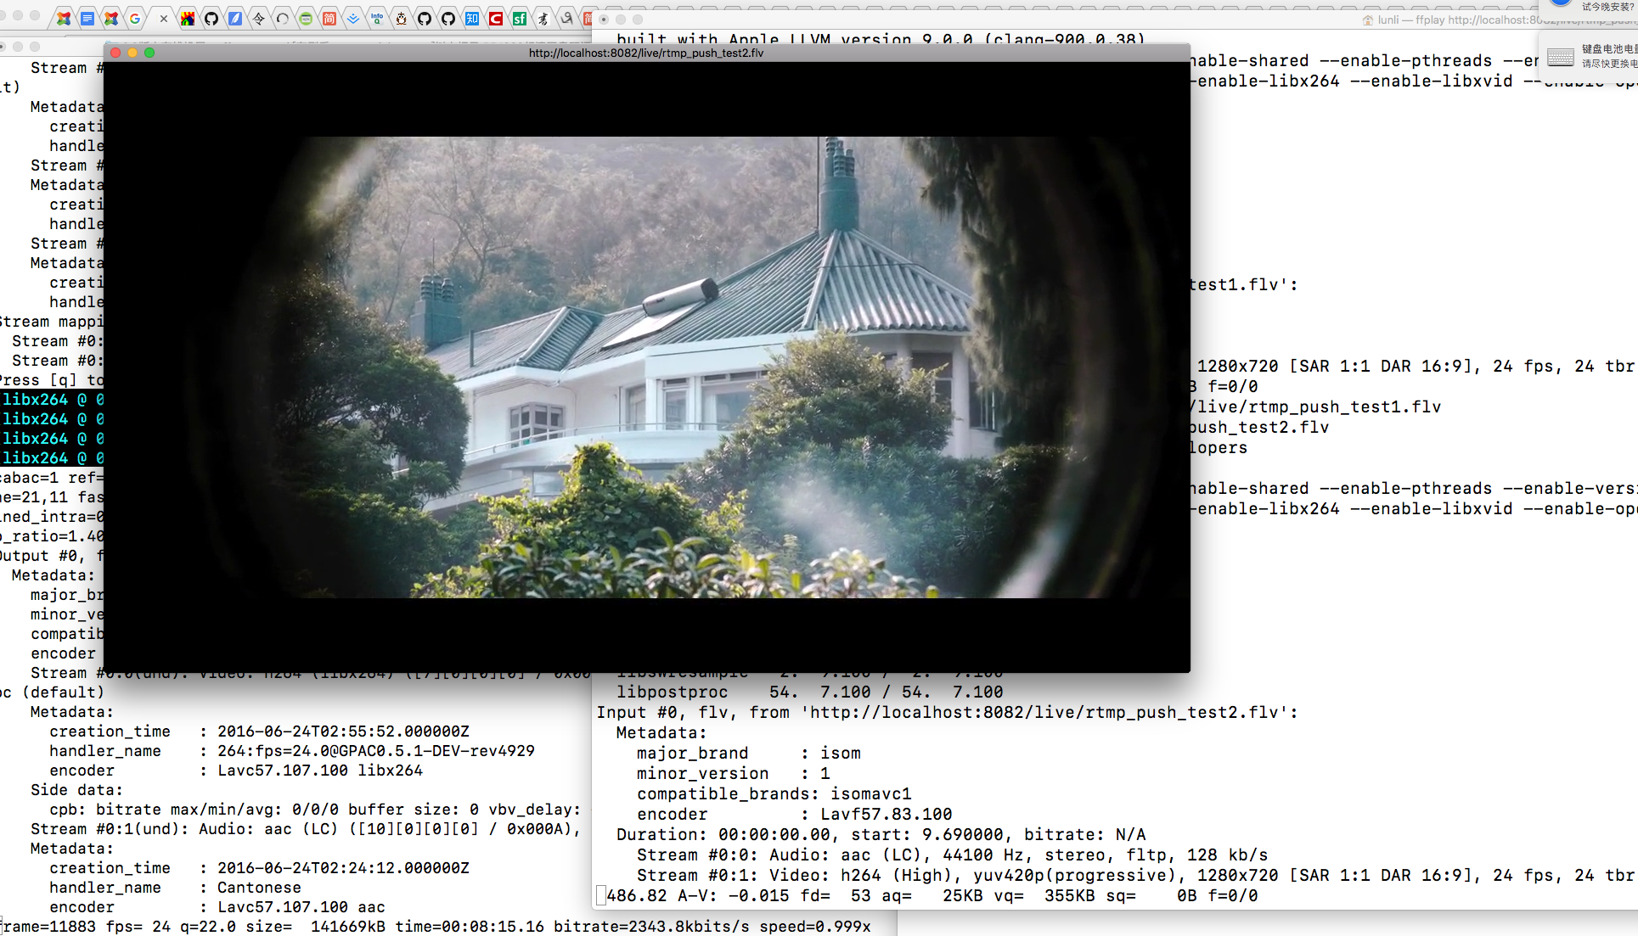Click the '486.82 A-V: -0.015 fd=' status line
The image size is (1638, 936).
click(x=932, y=896)
